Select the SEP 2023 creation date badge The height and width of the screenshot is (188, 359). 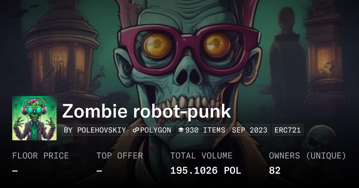coord(250,130)
